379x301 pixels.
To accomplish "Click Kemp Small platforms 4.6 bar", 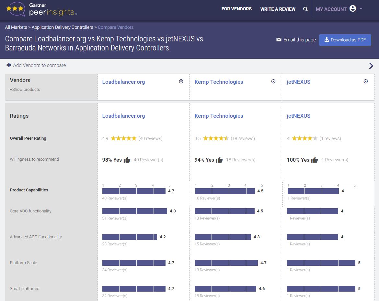I will pos(225,288).
